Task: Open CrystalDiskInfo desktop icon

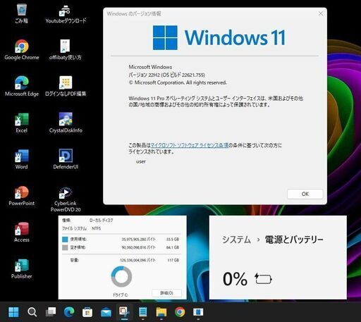Action: point(66,123)
